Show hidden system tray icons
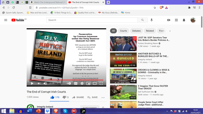The image size is (203, 114). tap(167, 111)
